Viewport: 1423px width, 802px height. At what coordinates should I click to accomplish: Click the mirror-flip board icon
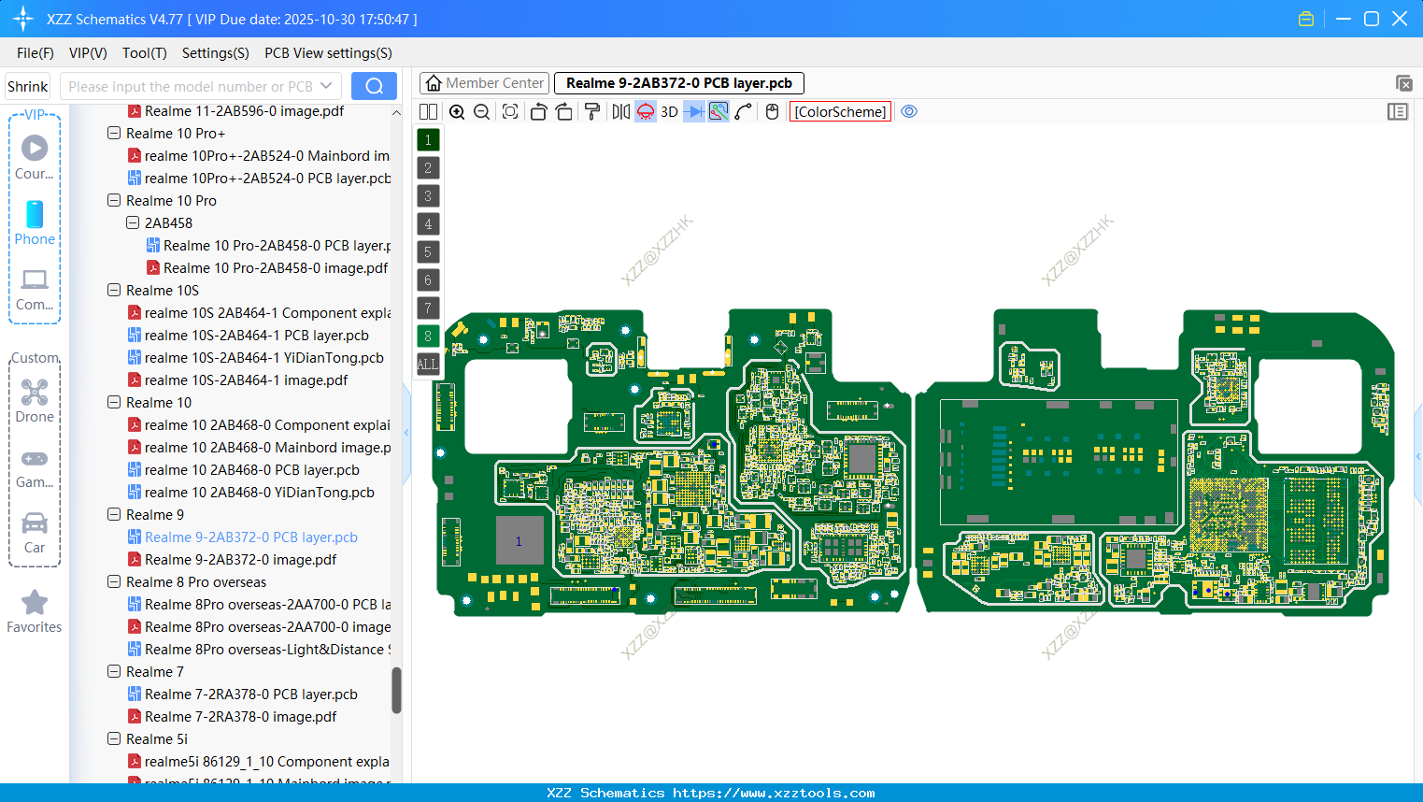tap(620, 111)
